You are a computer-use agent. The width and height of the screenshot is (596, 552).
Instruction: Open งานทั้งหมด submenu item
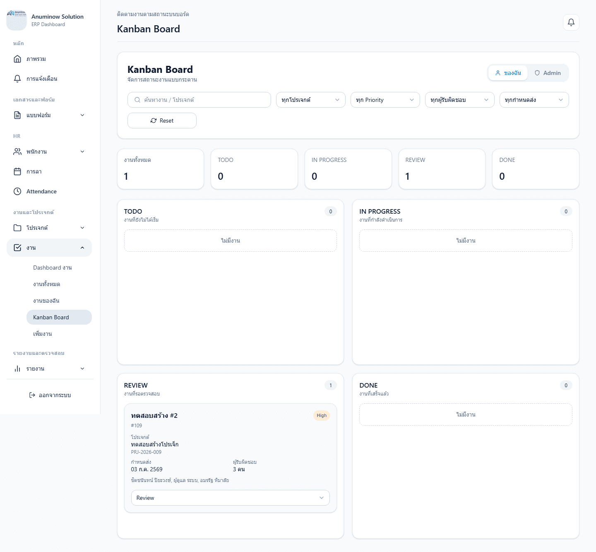(x=59, y=284)
